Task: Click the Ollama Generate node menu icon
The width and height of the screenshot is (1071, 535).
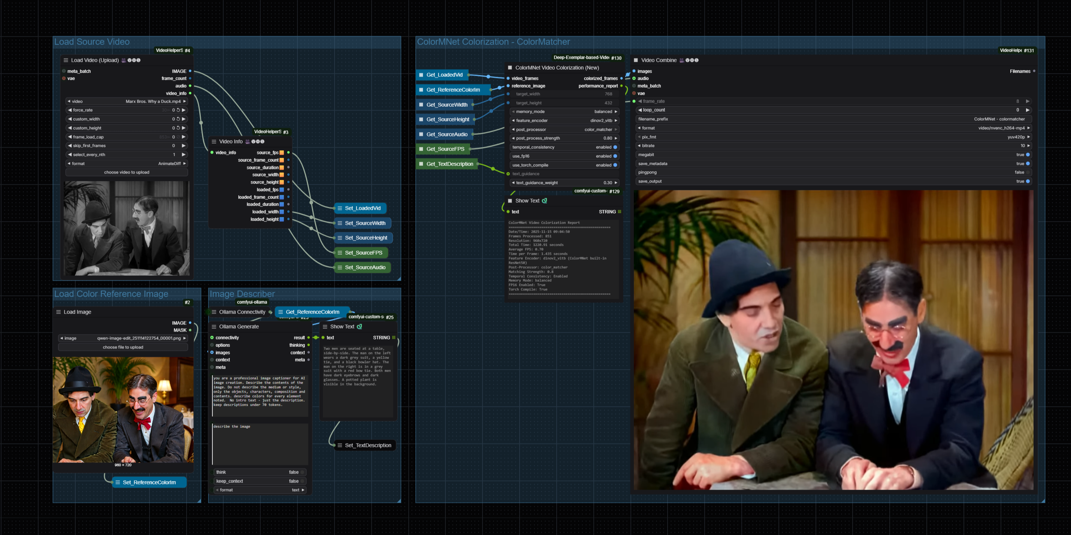Action: (x=214, y=327)
